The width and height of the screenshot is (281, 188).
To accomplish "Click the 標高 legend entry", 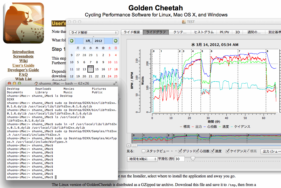I will 185,127.
